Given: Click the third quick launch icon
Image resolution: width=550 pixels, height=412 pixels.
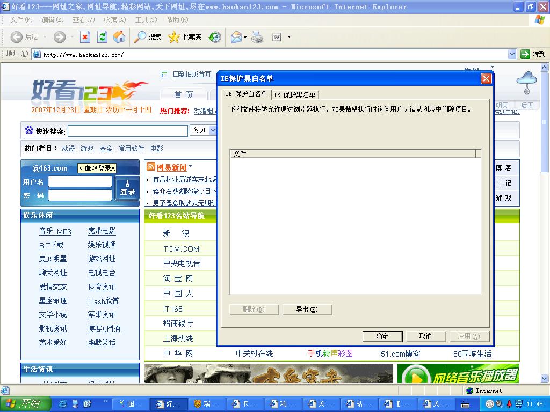Looking at the screenshot, I should pos(88,403).
